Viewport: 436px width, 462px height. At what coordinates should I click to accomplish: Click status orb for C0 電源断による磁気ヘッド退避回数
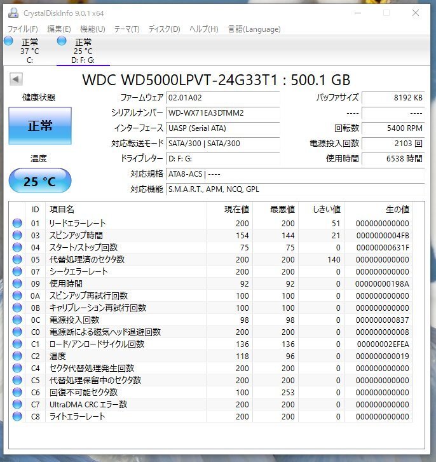point(17,332)
